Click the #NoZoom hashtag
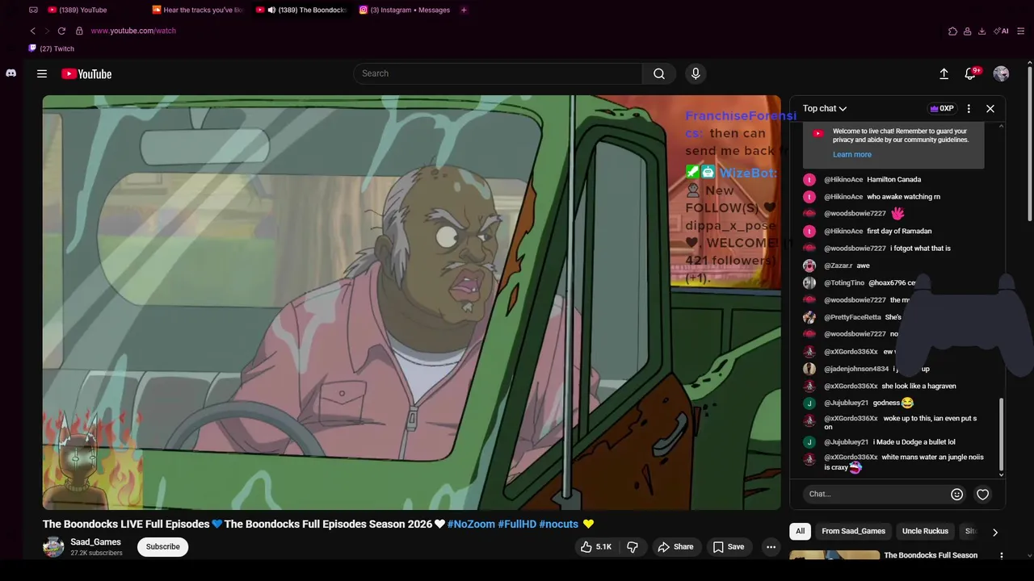This screenshot has width=1034, height=581. 471,525
